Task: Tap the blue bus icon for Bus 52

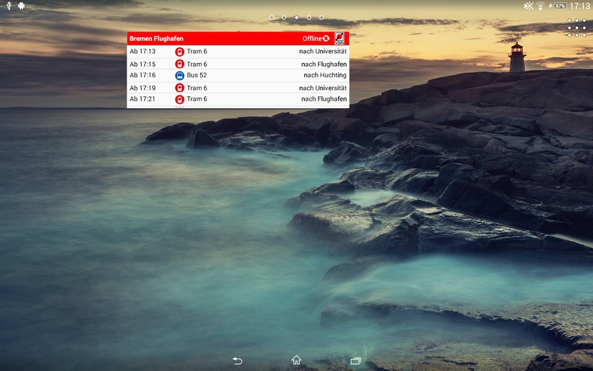Action: click(180, 75)
